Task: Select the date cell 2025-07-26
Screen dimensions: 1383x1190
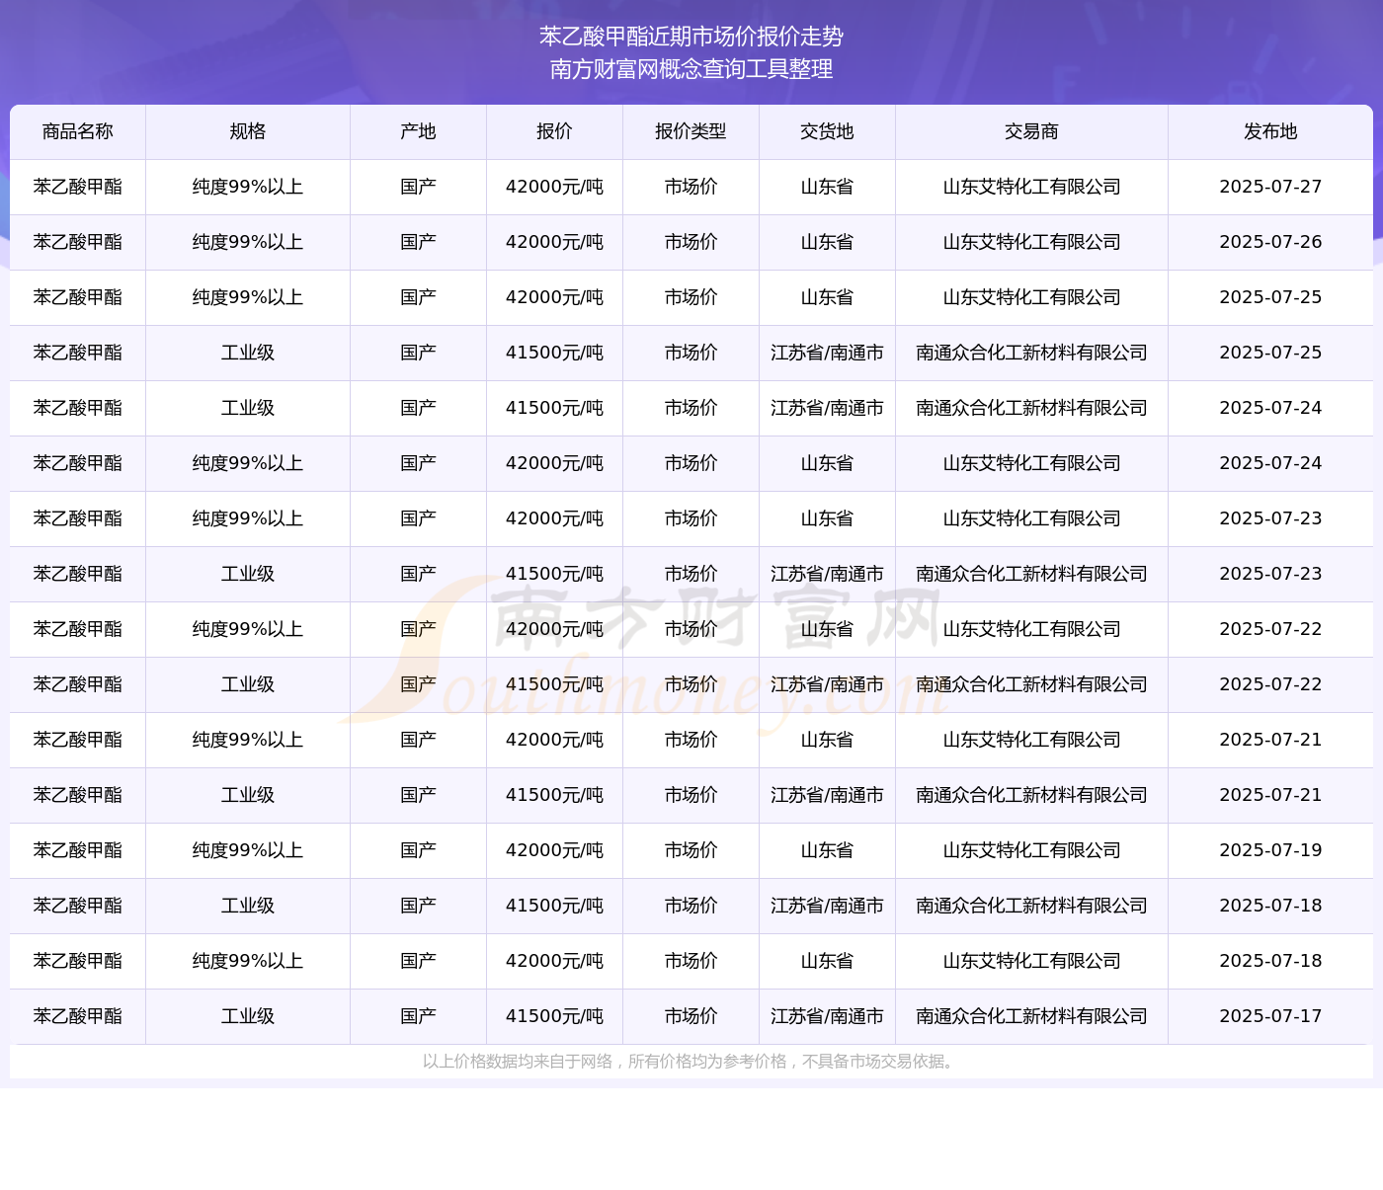Action: pyautogui.click(x=1270, y=242)
